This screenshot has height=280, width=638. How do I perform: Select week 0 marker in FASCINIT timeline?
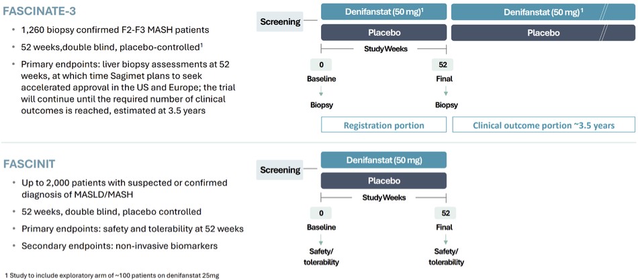click(x=321, y=213)
